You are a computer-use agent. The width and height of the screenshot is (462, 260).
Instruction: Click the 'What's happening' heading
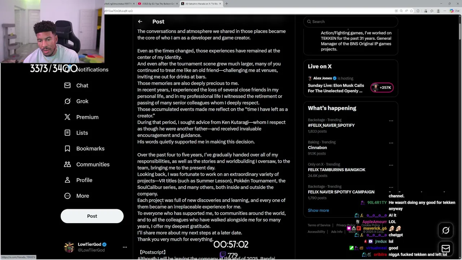[332, 108]
